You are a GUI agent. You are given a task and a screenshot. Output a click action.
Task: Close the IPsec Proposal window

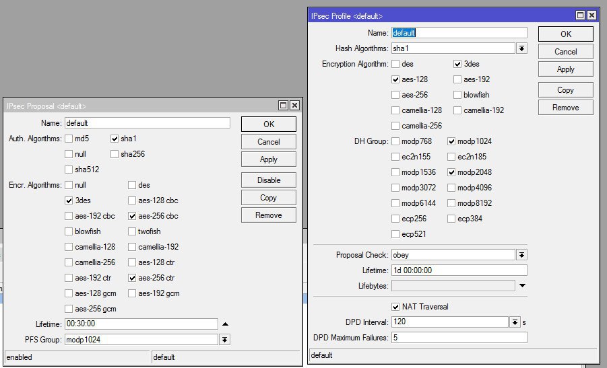tap(294, 106)
